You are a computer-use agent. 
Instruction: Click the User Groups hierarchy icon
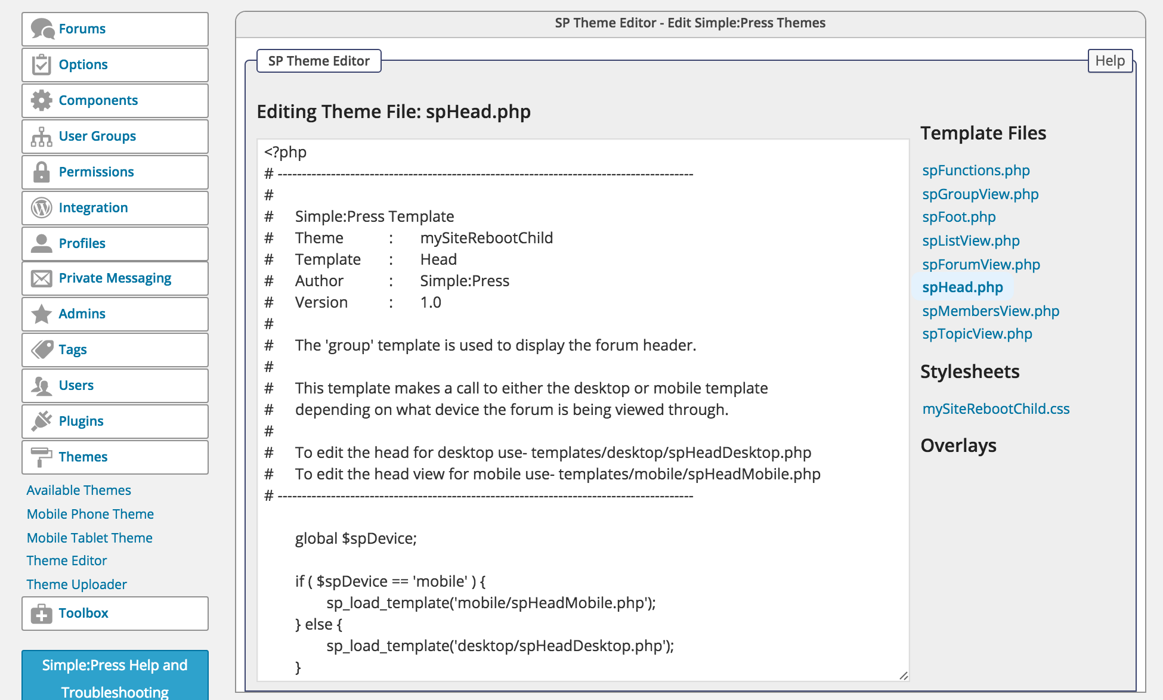pyautogui.click(x=42, y=136)
